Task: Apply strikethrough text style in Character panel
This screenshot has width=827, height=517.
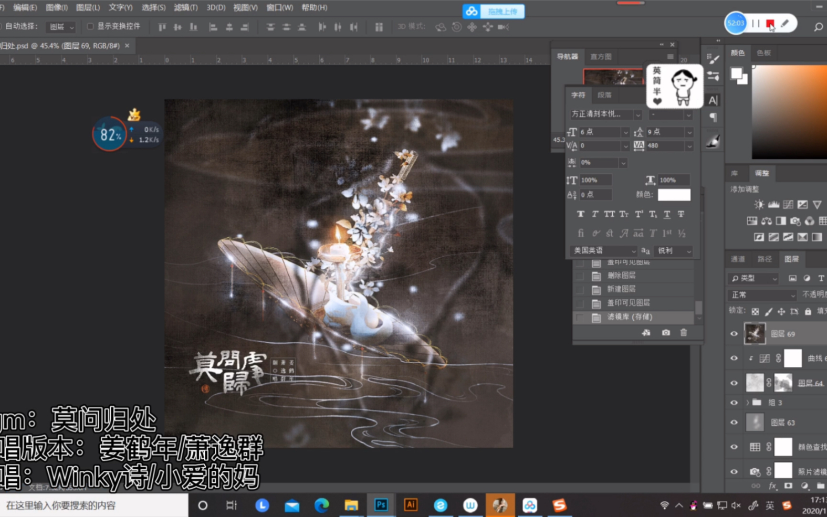Action: click(x=681, y=214)
